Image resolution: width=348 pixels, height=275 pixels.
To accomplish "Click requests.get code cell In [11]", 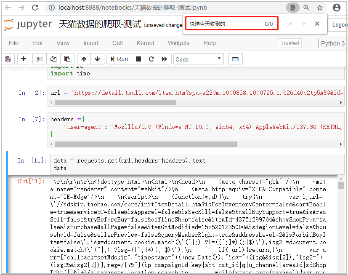I will 197,164.
